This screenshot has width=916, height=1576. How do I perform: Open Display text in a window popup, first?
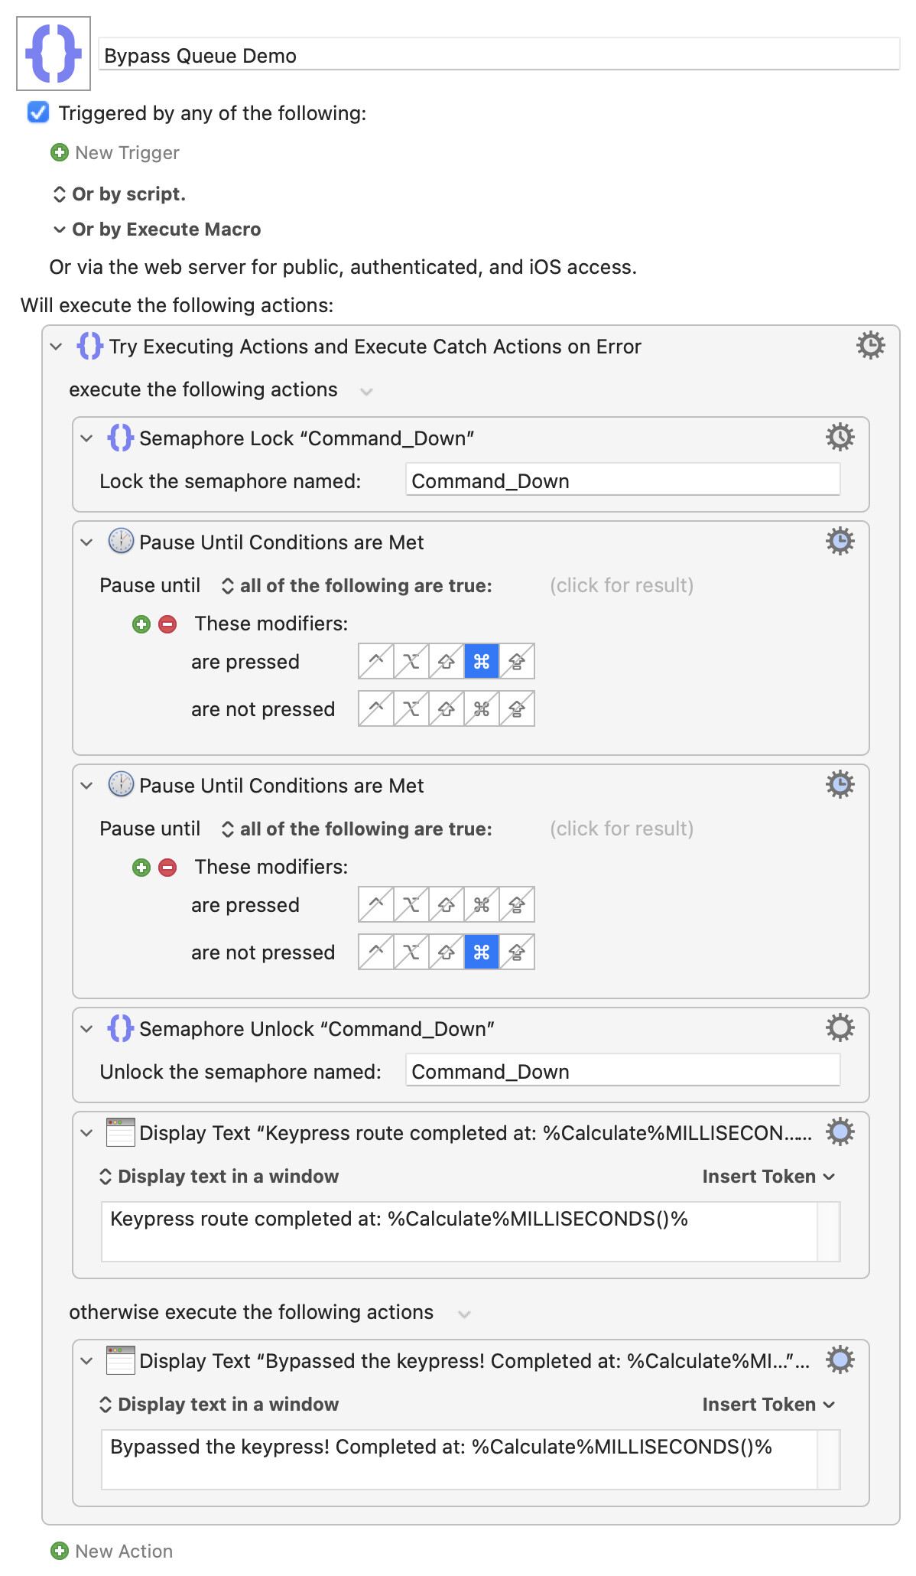(x=220, y=1177)
